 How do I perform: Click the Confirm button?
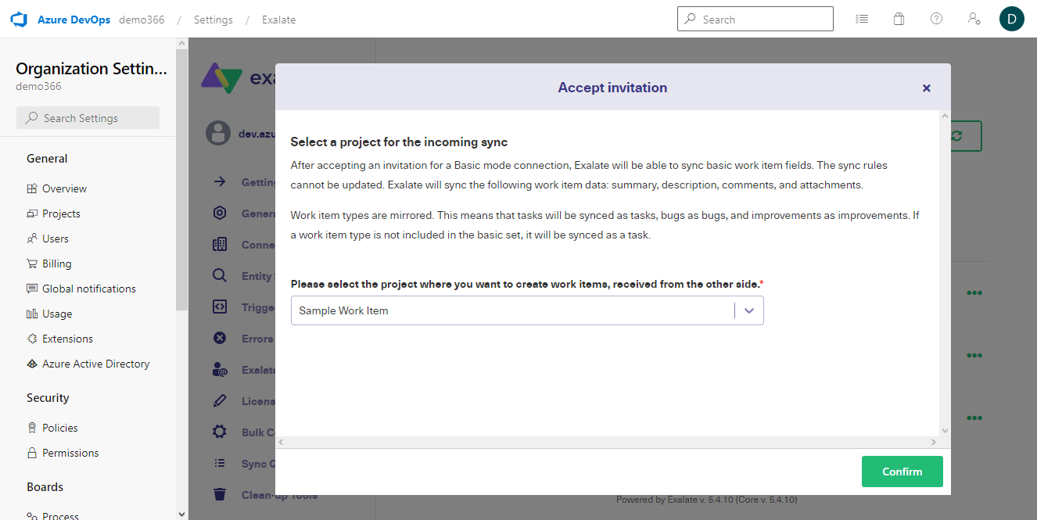[x=902, y=472]
